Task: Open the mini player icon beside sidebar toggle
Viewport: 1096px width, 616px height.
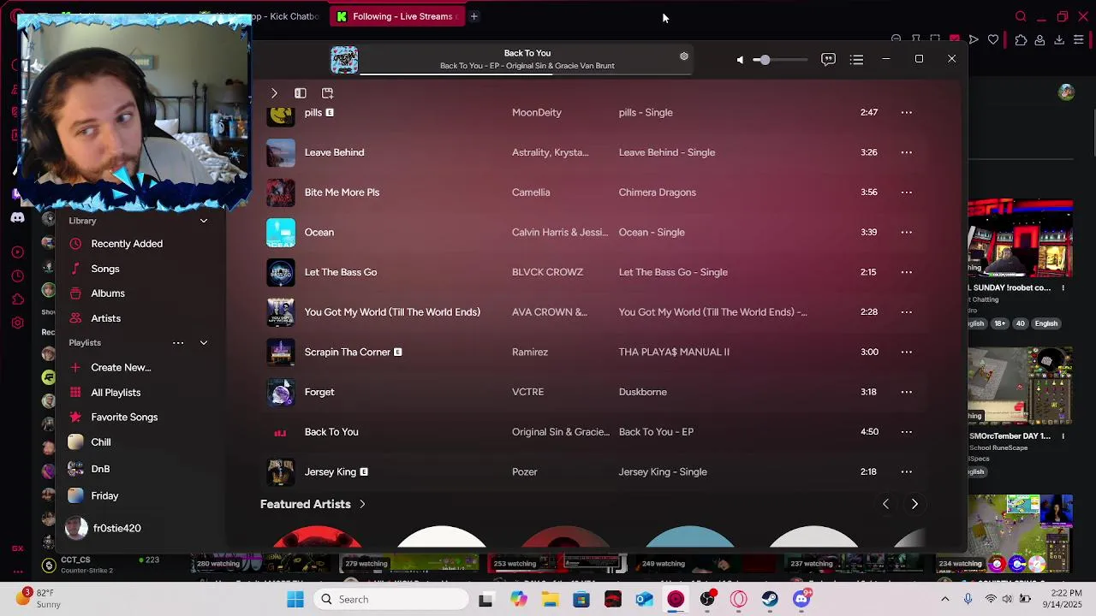Action: click(x=327, y=93)
